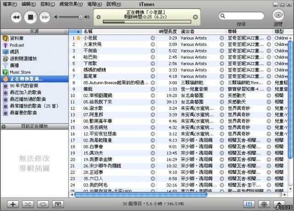The image size is (294, 211).
Task: Open the 視覺效果(V) menu
Action: tap(71, 4)
